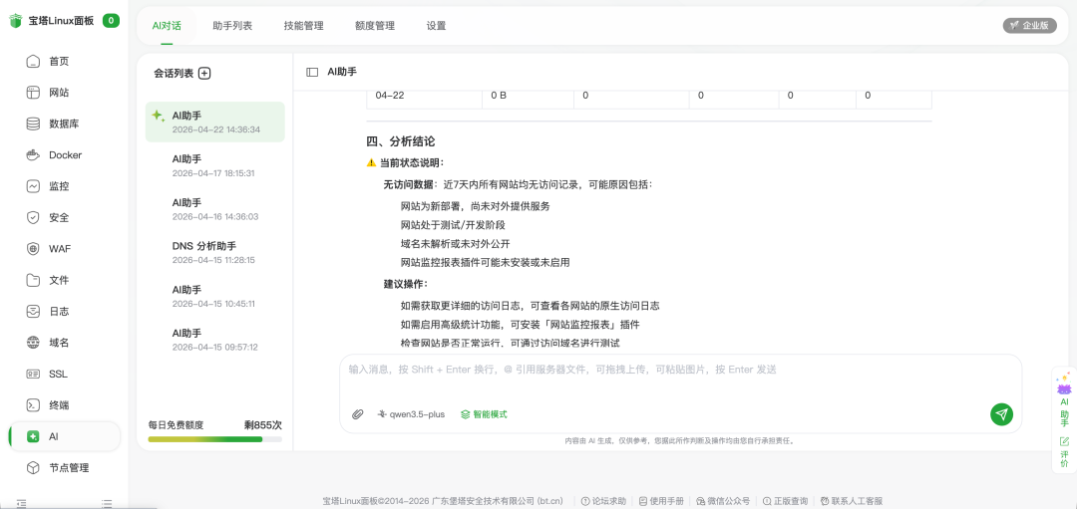The image size is (1077, 509).
Task: Click the 建议操作 text
Action: point(406,283)
